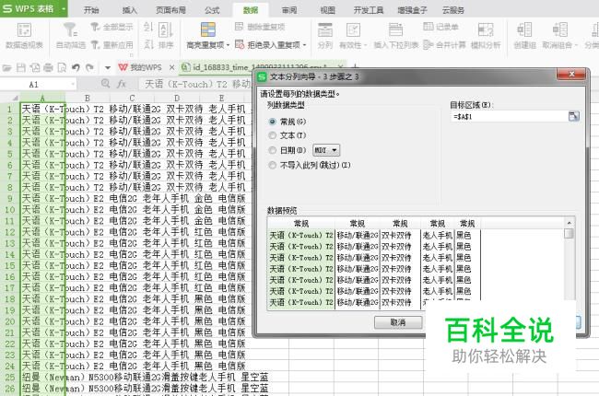
Task: Switch to the 视图 ribbon tab
Action: 328,10
